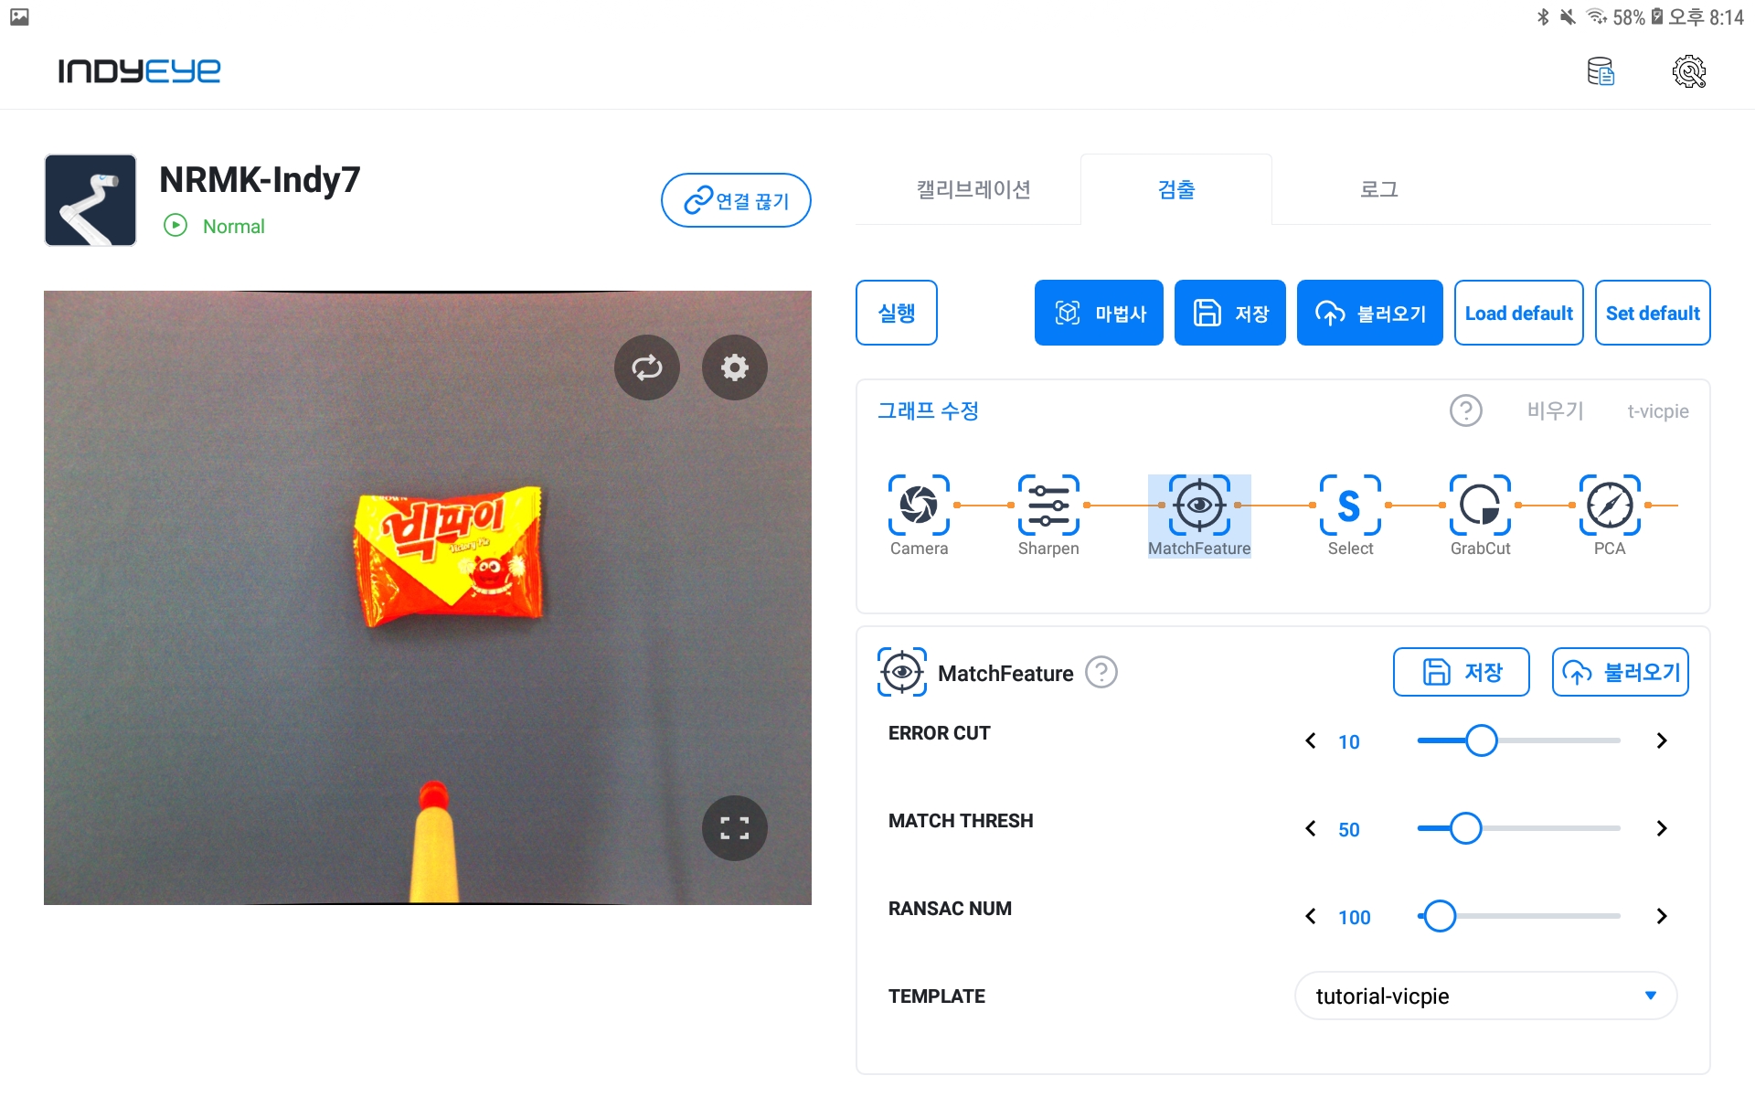This screenshot has width=1755, height=1097.
Task: Increase RANSAC NUM with right chevron
Action: [x=1662, y=916]
